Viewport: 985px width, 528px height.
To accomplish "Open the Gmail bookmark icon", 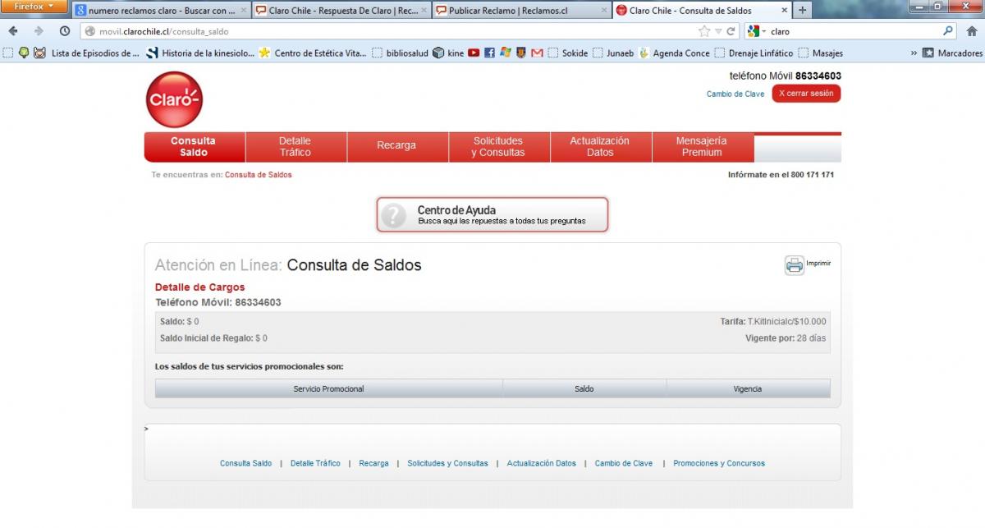I will [537, 53].
